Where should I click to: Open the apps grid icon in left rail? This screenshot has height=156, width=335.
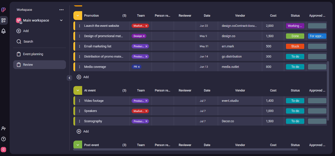point(4,20)
